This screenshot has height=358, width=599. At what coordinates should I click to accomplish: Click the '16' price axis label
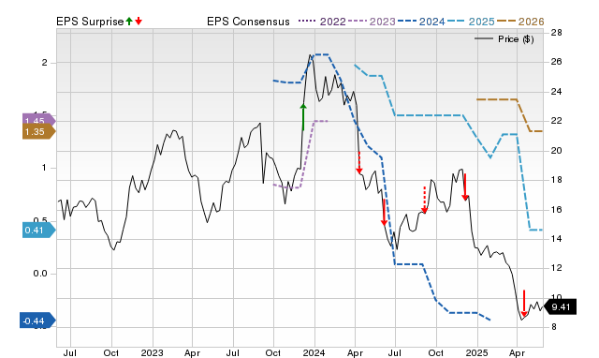pos(556,210)
